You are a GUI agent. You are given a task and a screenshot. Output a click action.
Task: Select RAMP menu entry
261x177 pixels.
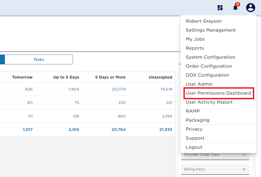pyautogui.click(x=193, y=111)
